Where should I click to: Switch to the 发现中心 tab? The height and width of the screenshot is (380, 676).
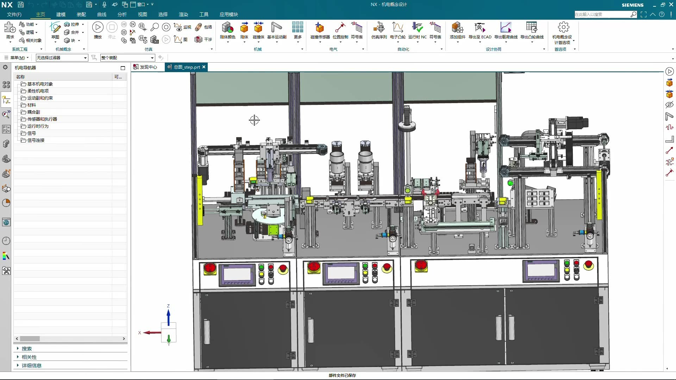pos(148,67)
